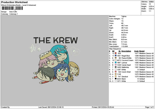
Task: Click the 'Coconut Cream' description text
Action: [127, 60]
